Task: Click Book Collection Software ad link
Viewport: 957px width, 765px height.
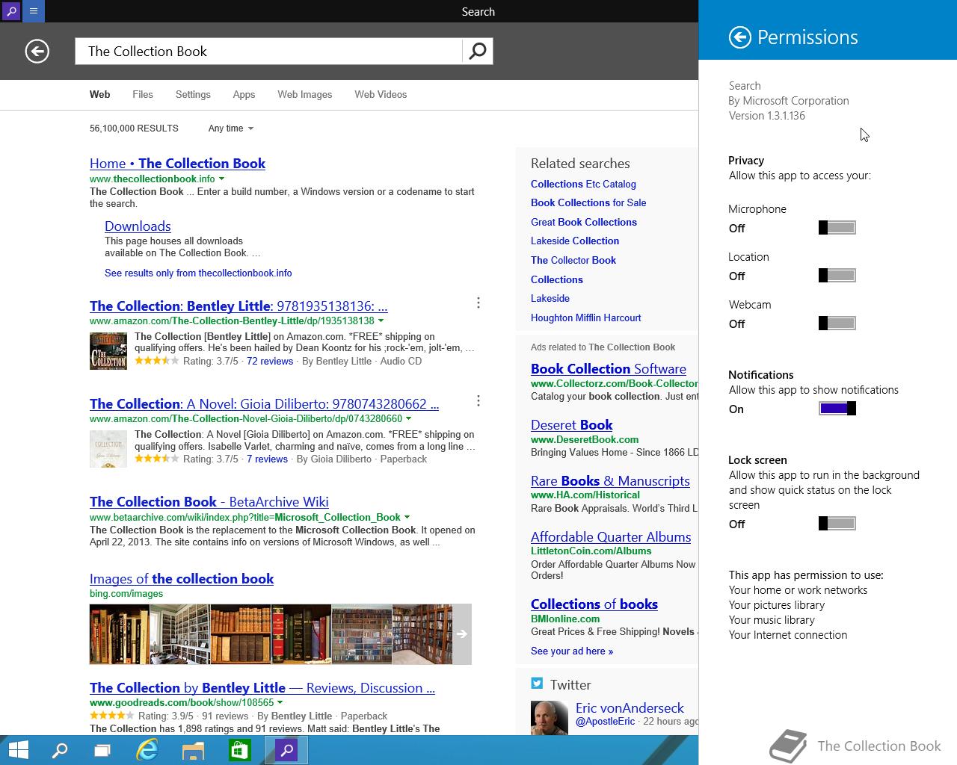Action: (x=609, y=369)
